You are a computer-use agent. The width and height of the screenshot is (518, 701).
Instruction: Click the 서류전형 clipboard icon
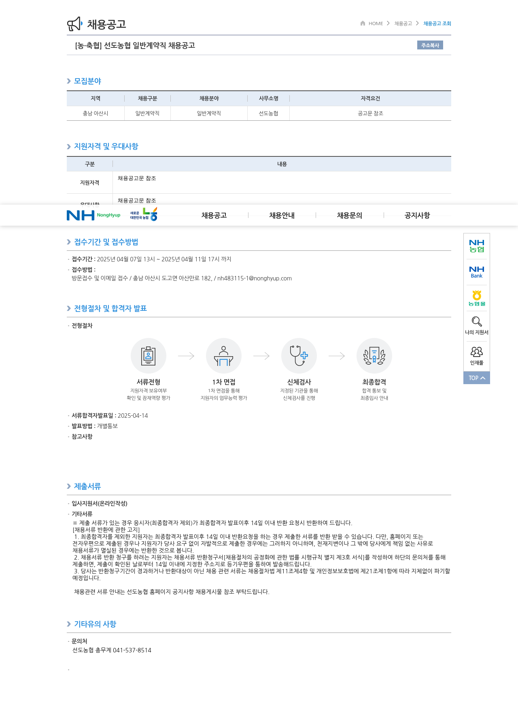(x=149, y=356)
